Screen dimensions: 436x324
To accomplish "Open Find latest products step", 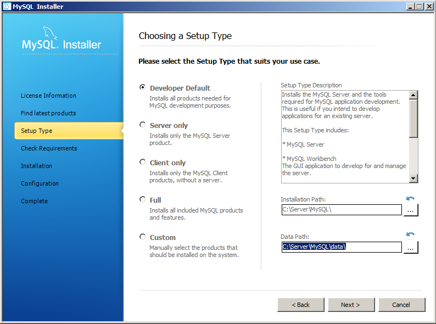I will [x=48, y=113].
